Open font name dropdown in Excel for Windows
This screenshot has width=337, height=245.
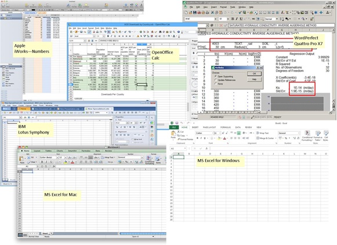[212, 133]
